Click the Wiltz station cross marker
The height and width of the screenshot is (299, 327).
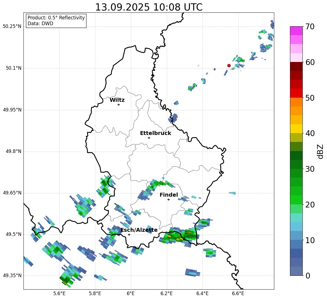pyautogui.click(x=119, y=105)
